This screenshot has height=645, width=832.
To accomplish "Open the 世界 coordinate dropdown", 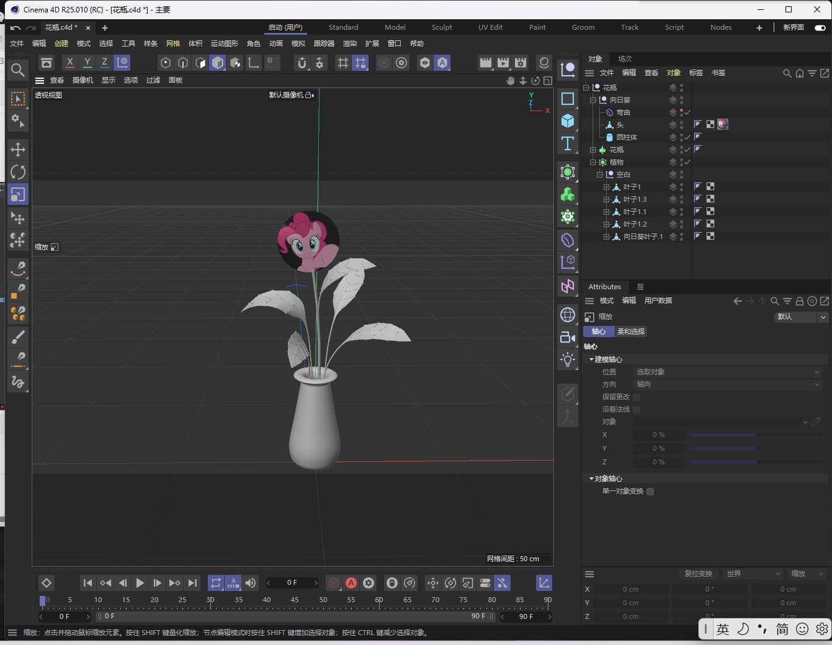I will 753,574.
